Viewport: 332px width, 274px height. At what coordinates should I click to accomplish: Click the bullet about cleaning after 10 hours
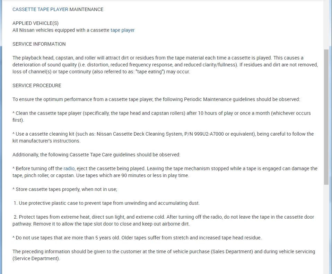tap(161, 113)
